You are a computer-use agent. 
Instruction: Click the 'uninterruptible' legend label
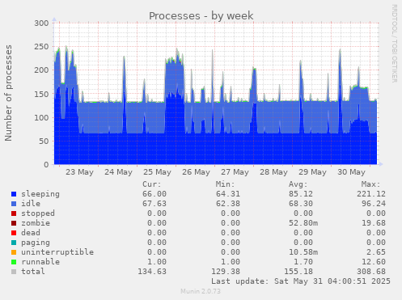[x=57, y=252]
